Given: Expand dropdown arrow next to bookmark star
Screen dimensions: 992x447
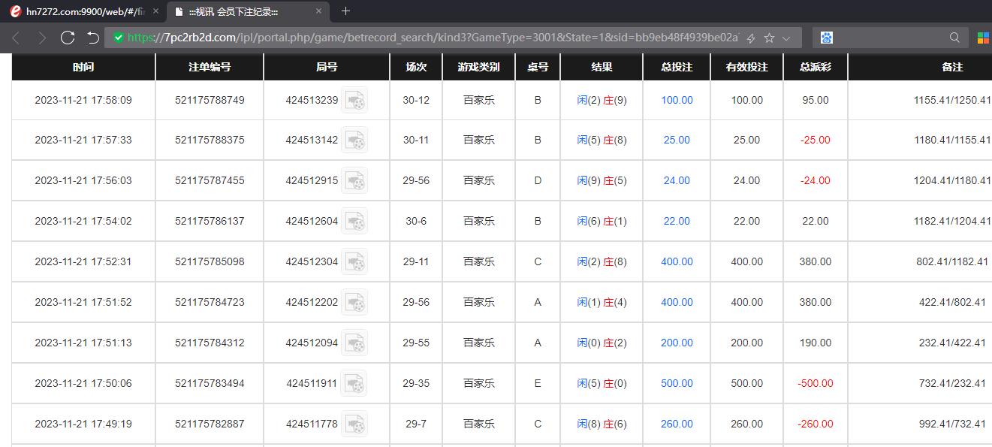Looking at the screenshot, I should [x=786, y=38].
